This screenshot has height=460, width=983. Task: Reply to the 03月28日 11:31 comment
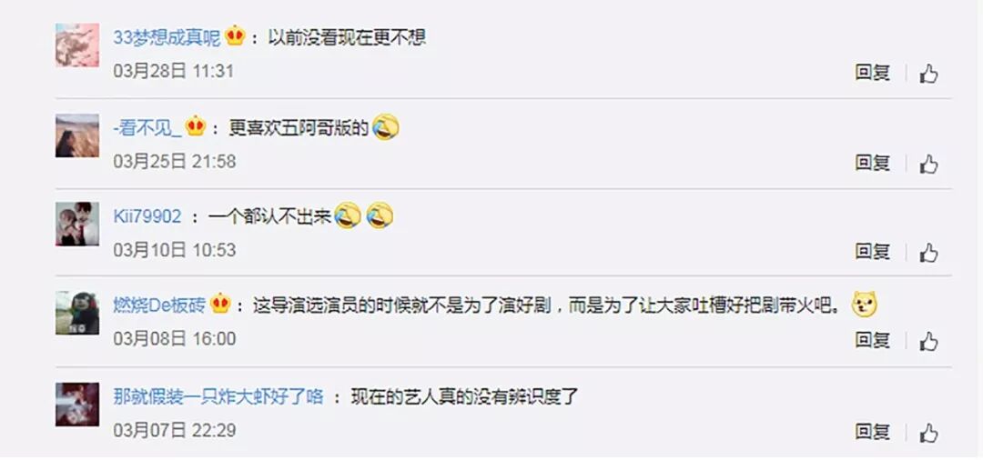(873, 73)
